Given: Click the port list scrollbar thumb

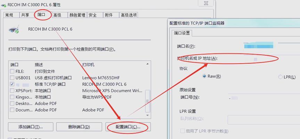Looking at the screenshot, I should (147, 101).
